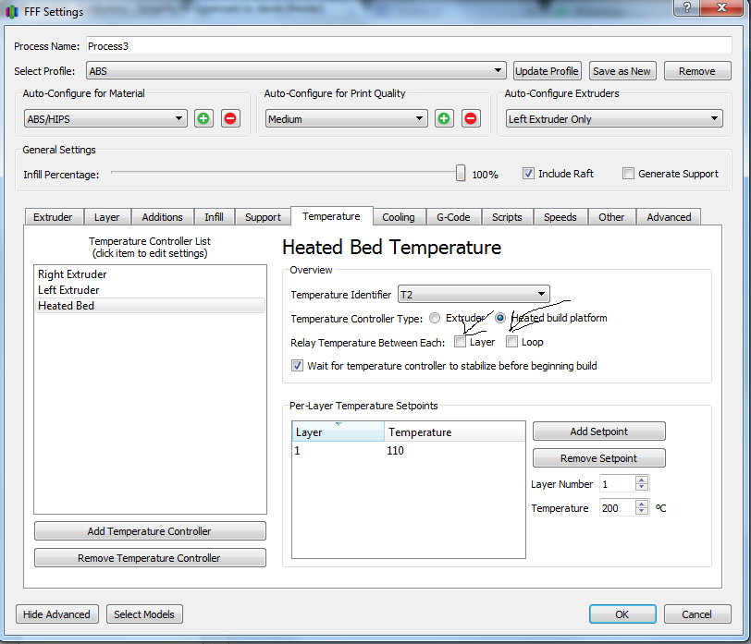751x644 pixels.
Task: Click Add Temperature Controller button
Action: click(x=150, y=531)
